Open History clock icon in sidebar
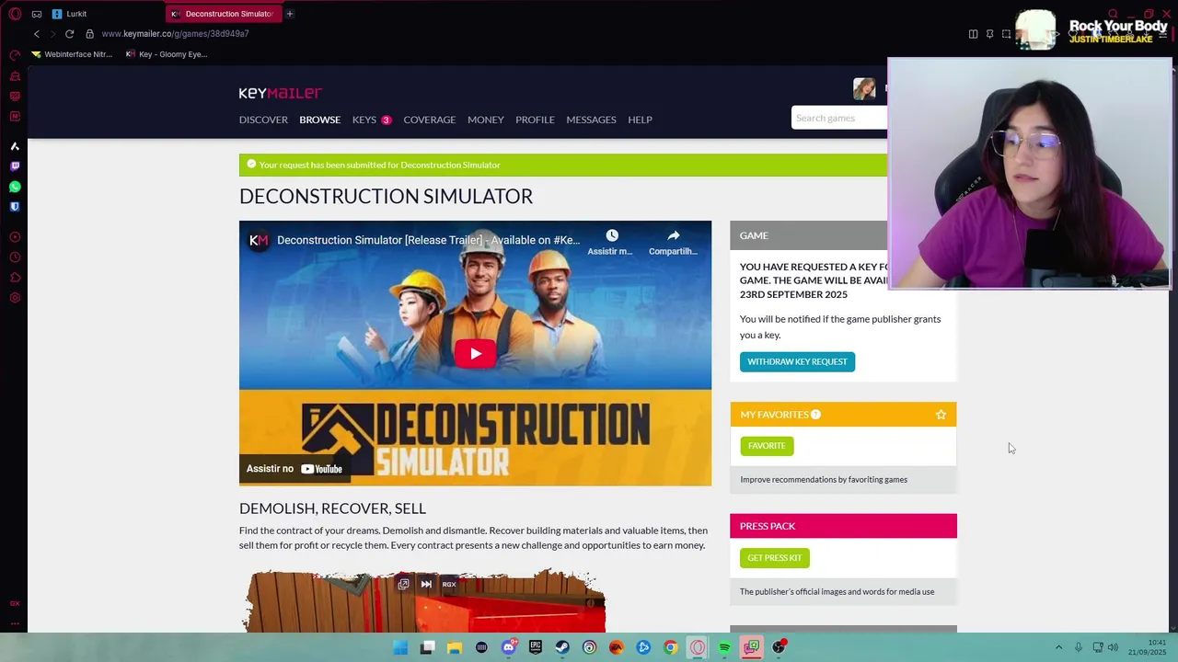 15,257
